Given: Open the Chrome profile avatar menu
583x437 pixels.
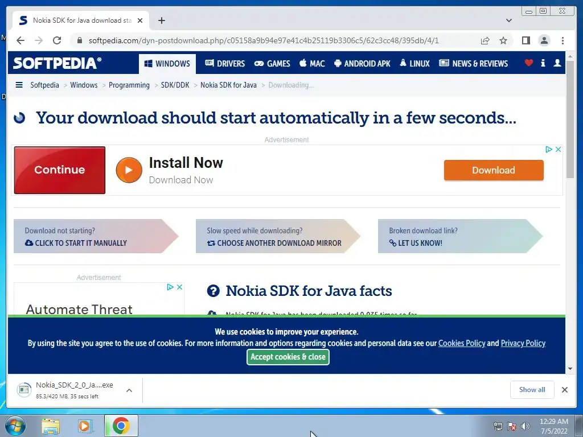Looking at the screenshot, I should (x=544, y=40).
